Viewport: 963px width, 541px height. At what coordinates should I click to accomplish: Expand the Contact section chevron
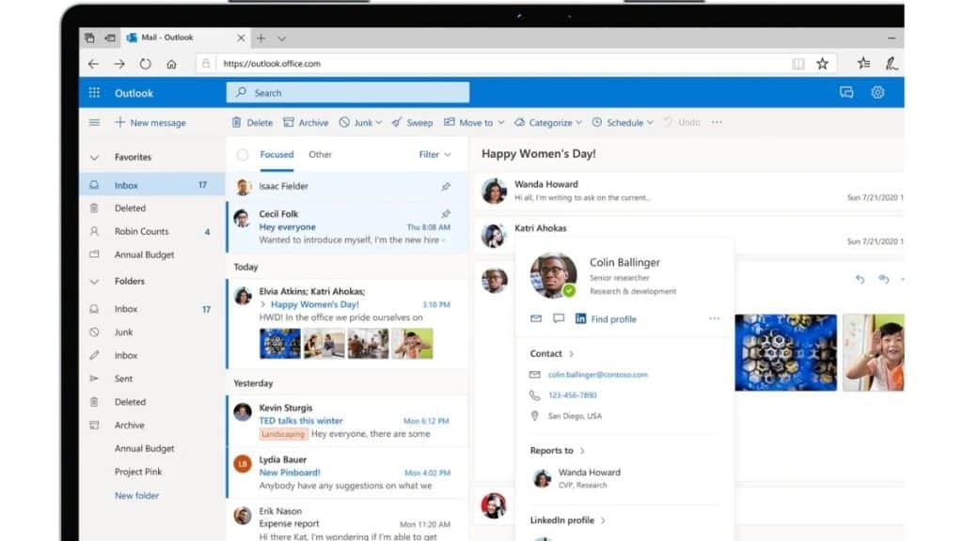571,354
